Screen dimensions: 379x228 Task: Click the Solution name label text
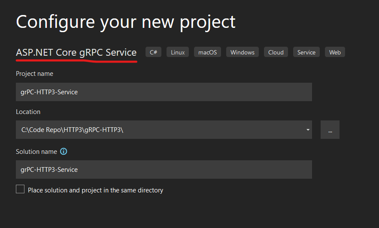(36, 152)
